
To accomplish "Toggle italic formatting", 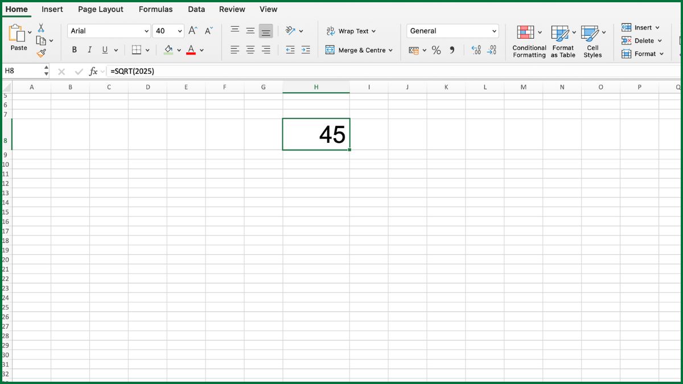I will (89, 50).
